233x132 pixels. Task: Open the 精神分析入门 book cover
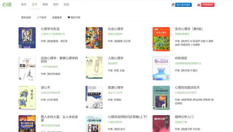(161, 124)
